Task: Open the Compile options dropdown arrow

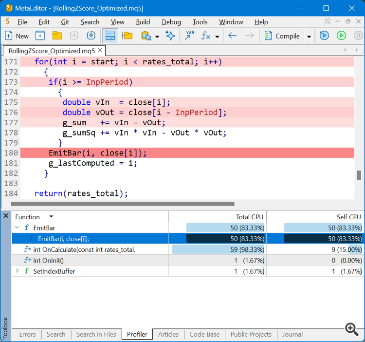Action: pos(309,37)
